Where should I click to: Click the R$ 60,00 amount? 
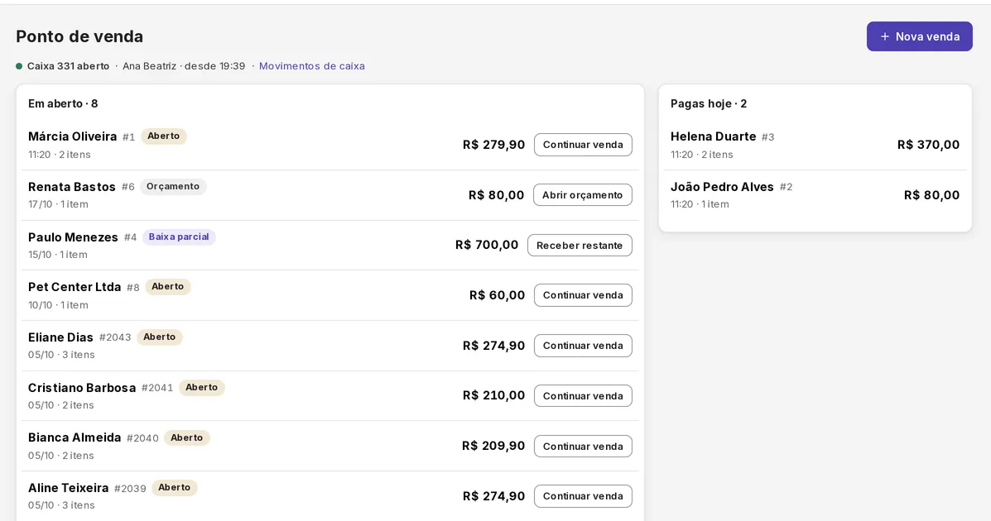click(497, 295)
